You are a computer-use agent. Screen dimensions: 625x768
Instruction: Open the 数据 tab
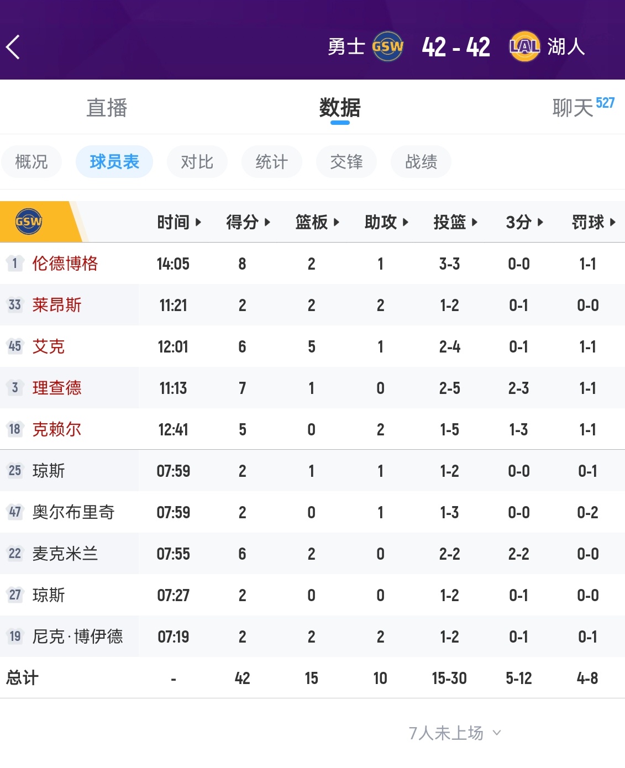tap(340, 108)
